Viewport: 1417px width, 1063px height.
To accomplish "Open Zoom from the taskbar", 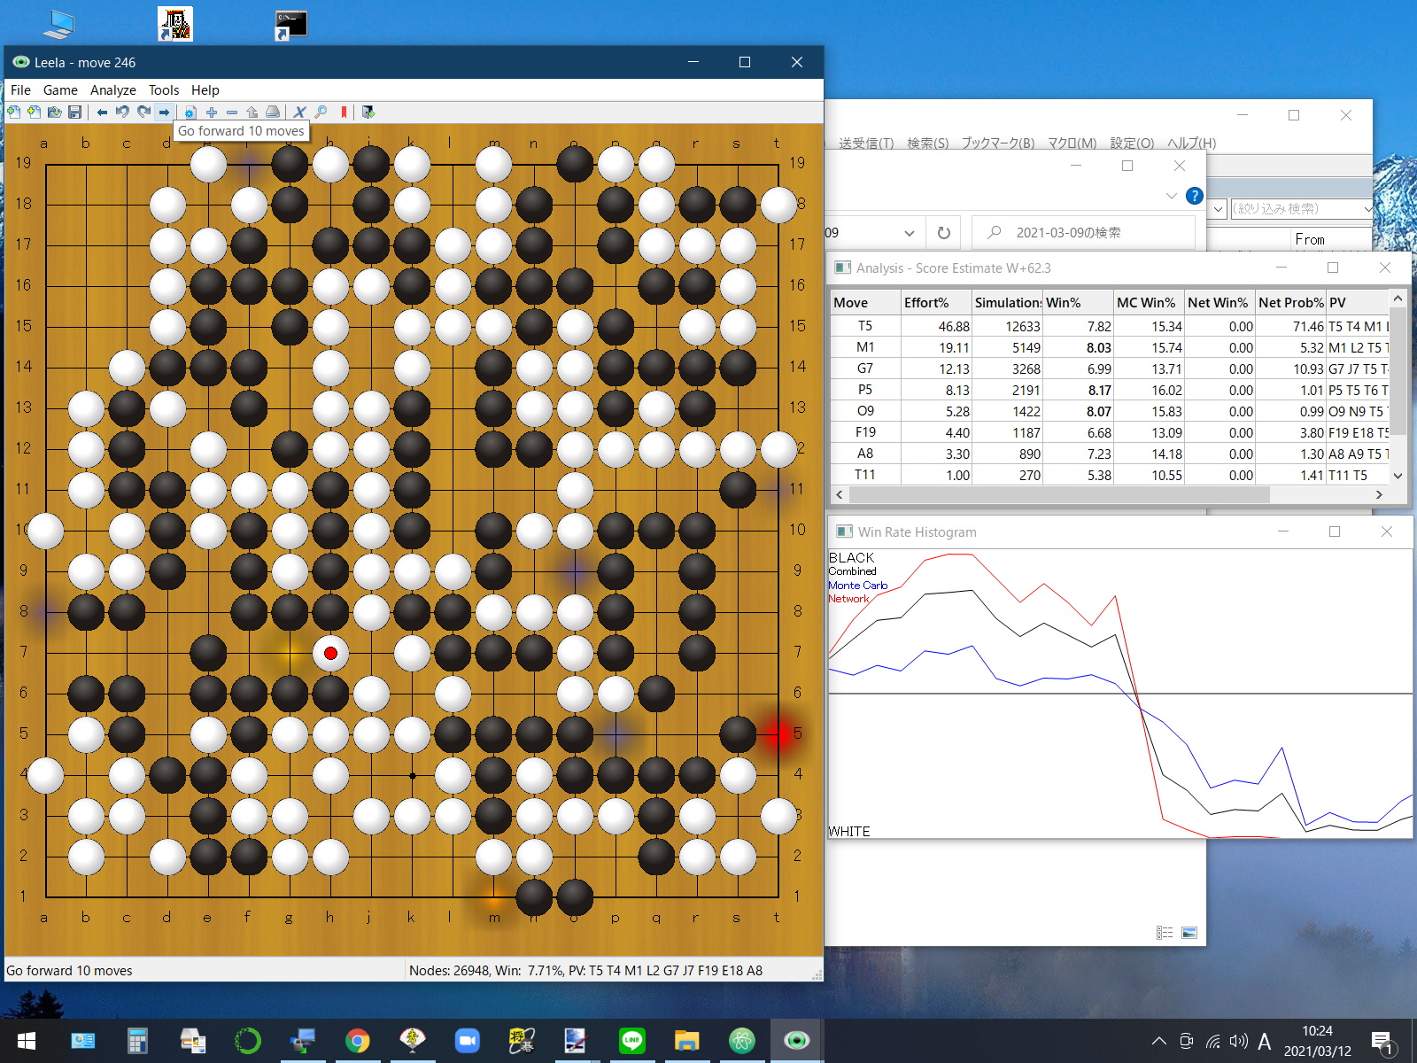I will [x=467, y=1041].
